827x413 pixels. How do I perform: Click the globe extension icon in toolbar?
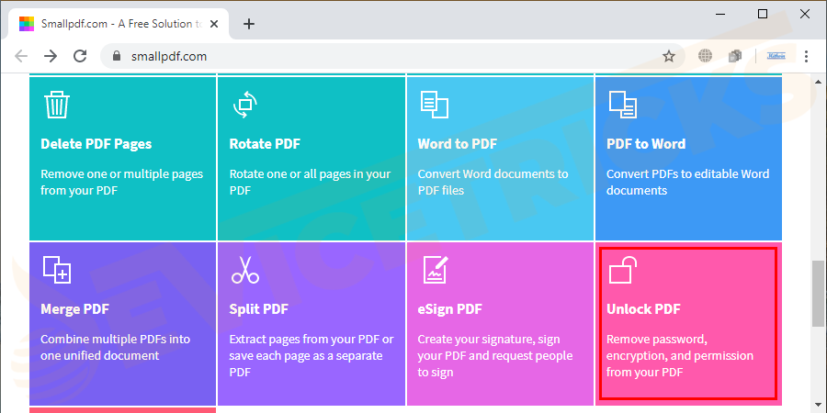pos(706,56)
